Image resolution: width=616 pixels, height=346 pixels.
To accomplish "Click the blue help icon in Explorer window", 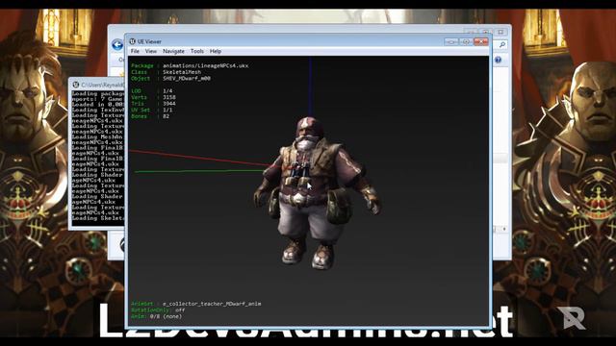I will pos(498,60).
